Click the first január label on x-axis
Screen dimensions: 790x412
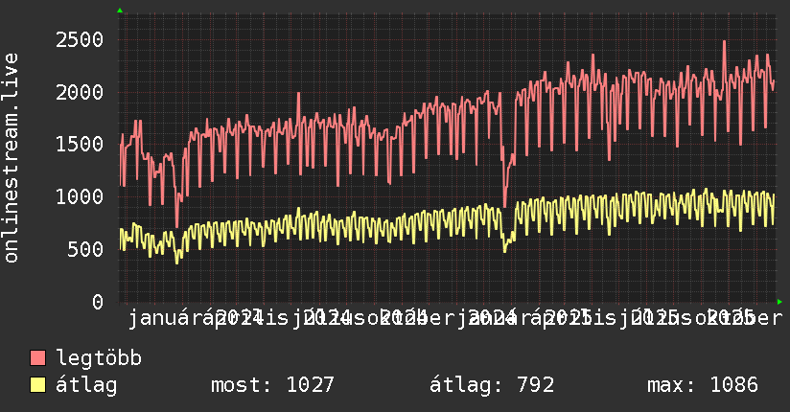(161, 318)
